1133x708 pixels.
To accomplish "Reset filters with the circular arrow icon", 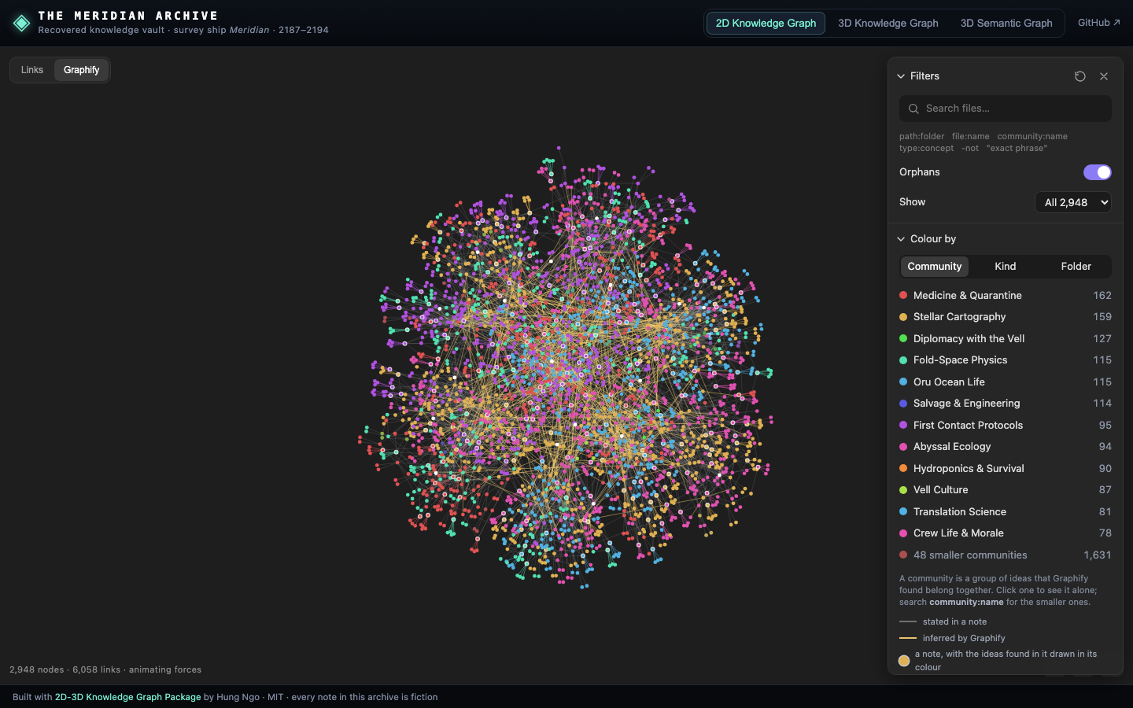I will tap(1080, 76).
